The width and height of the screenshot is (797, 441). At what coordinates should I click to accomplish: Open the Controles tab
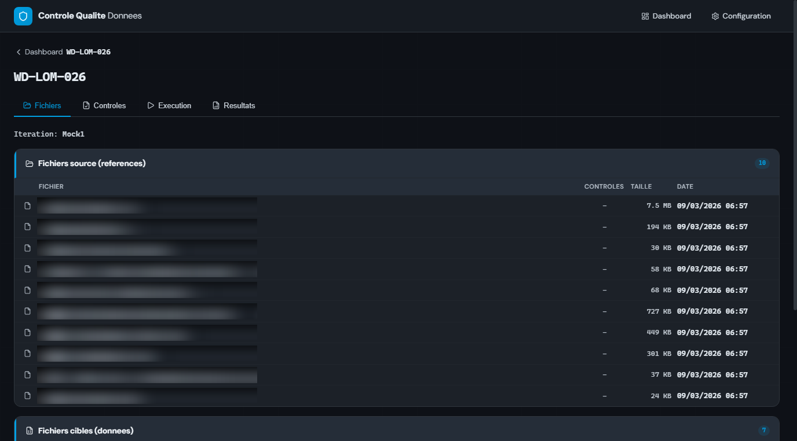[x=104, y=106]
